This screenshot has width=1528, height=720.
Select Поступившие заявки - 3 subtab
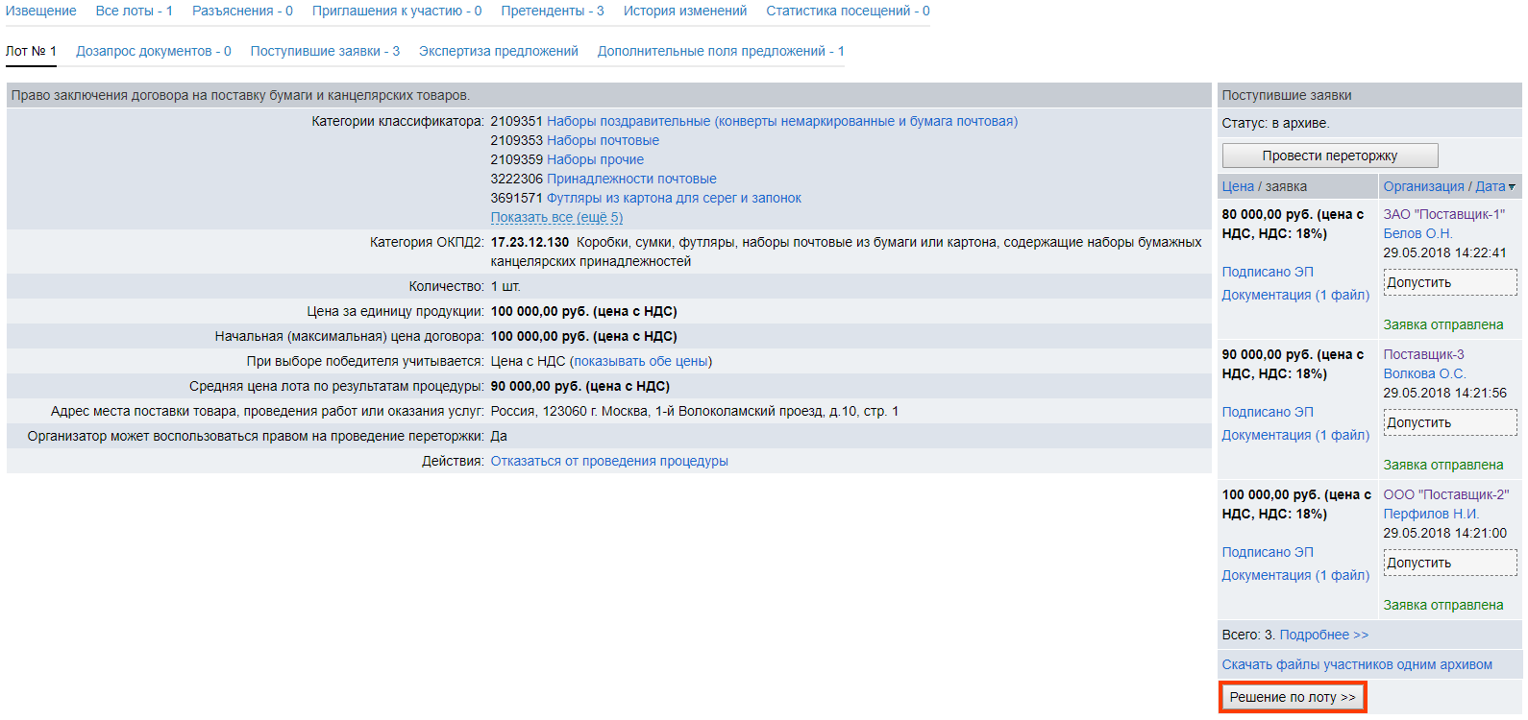[x=324, y=51]
